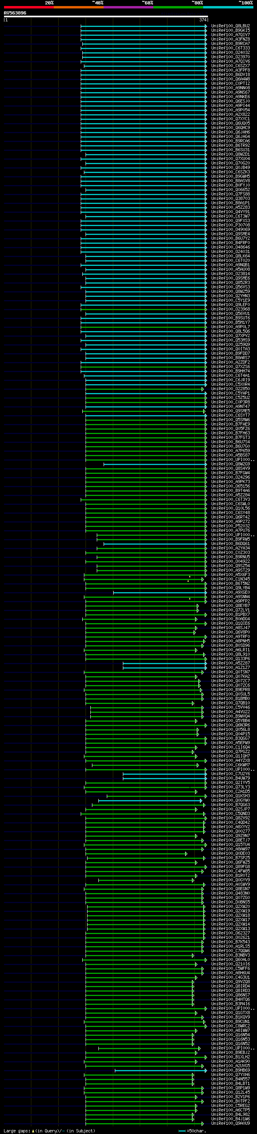Select the UniRef100_A7P659 label
The width and height of the screenshot is (257, 1134).
(x=230, y=451)
